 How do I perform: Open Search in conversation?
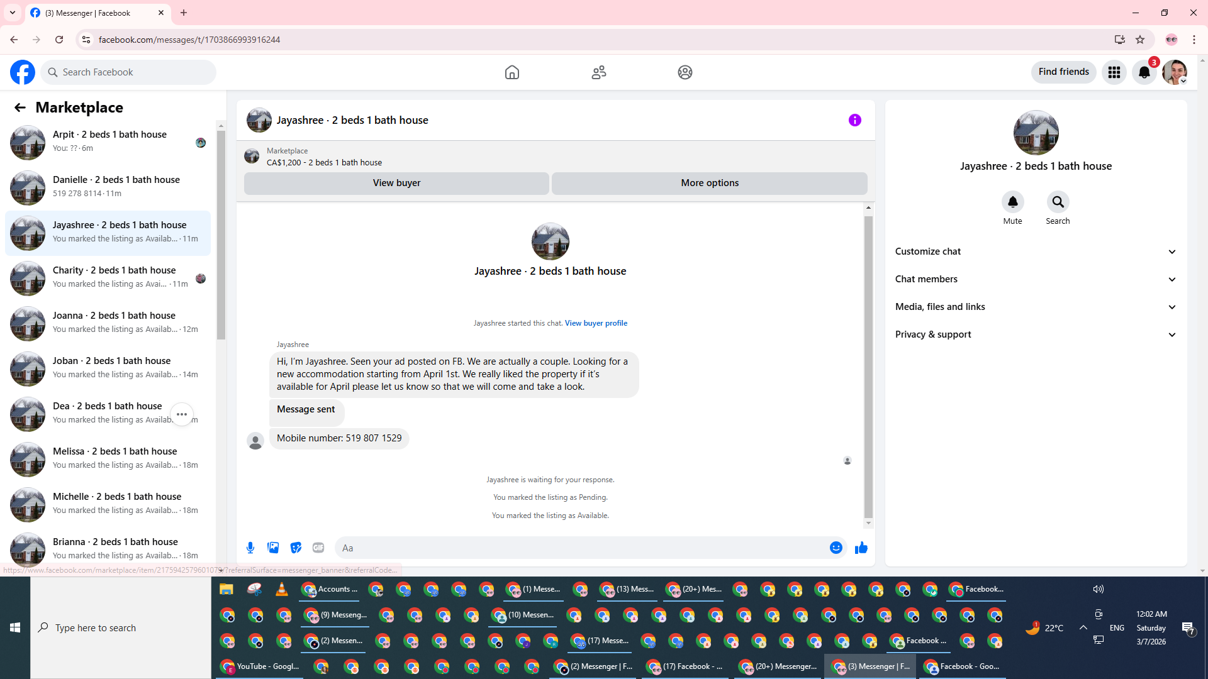tap(1058, 202)
